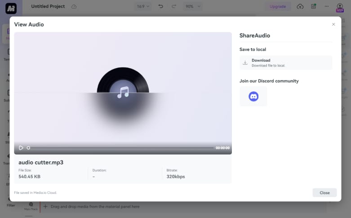Open the Discord community icon
Viewport: 351px width, 218px height.
pos(253,96)
